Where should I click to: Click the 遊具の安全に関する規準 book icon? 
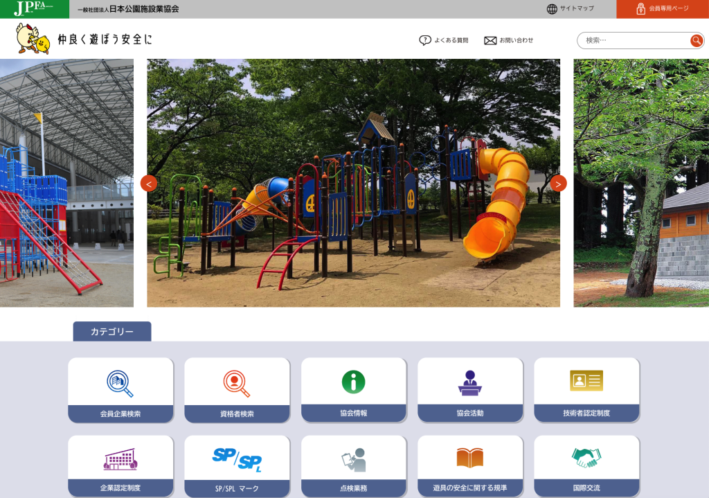pos(469,458)
